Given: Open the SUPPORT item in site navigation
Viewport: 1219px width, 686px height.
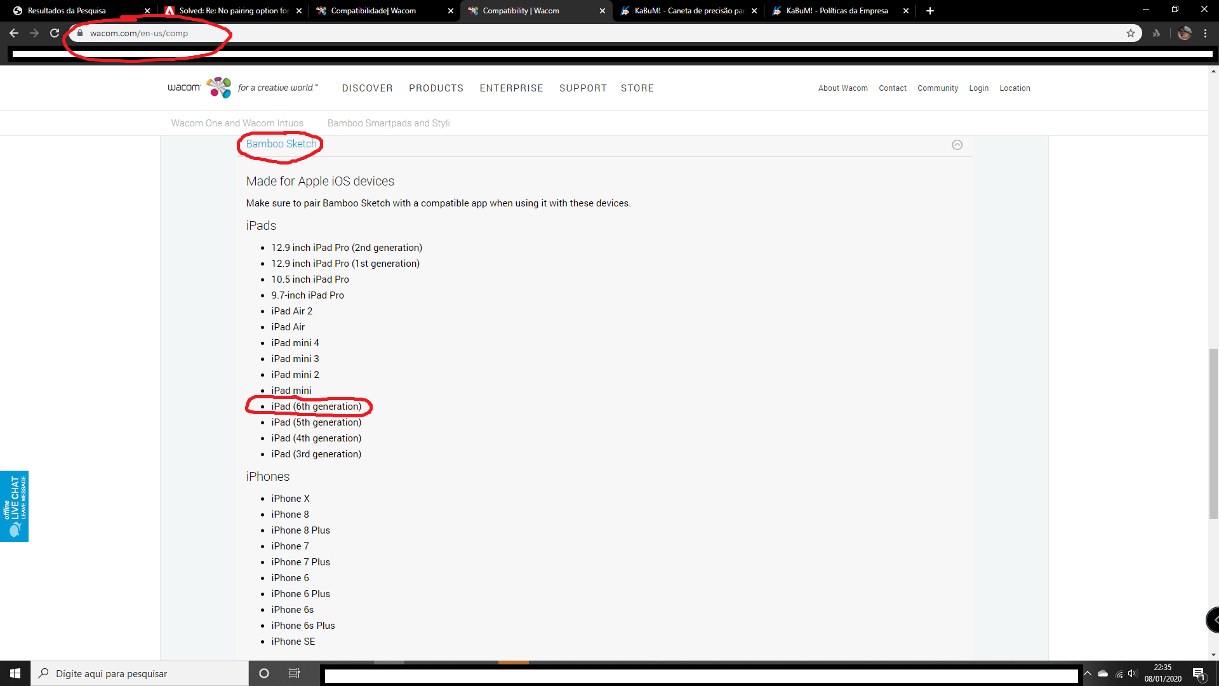Looking at the screenshot, I should click(x=583, y=88).
